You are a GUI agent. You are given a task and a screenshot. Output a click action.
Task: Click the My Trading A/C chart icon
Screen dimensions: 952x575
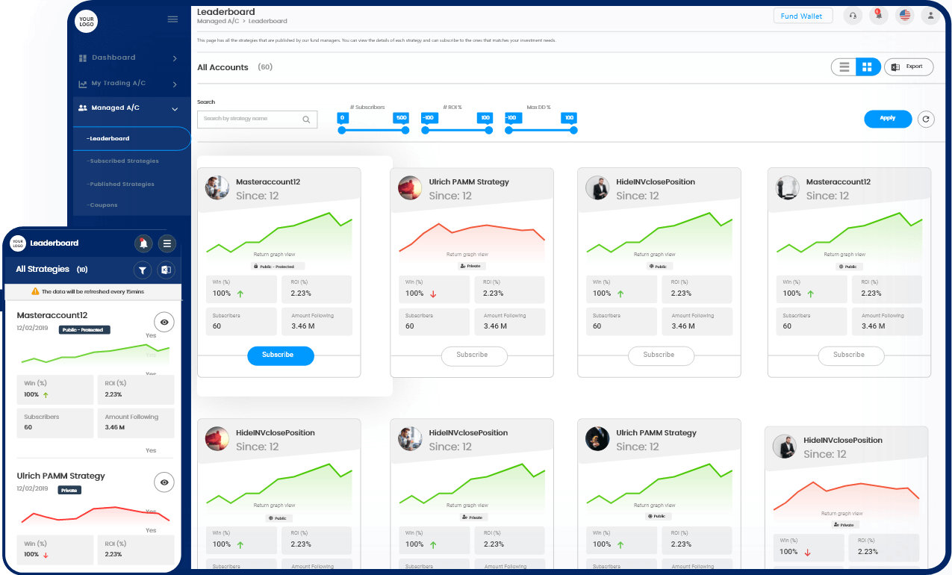click(83, 84)
